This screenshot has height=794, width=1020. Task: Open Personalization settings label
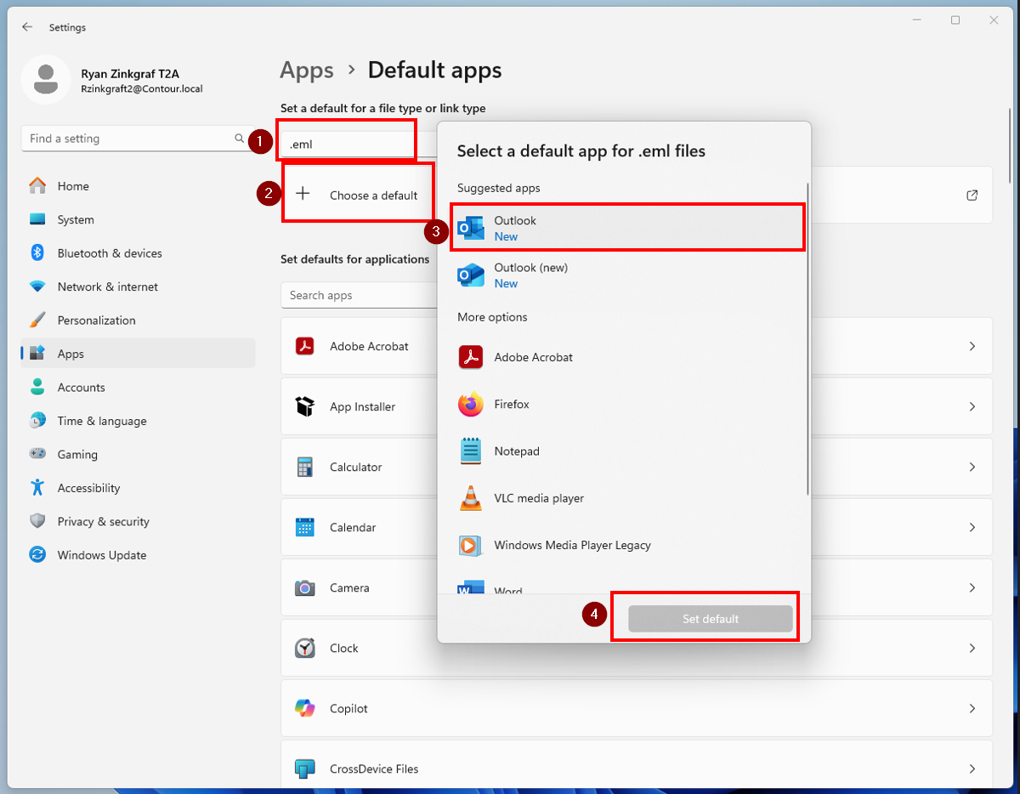(x=96, y=320)
